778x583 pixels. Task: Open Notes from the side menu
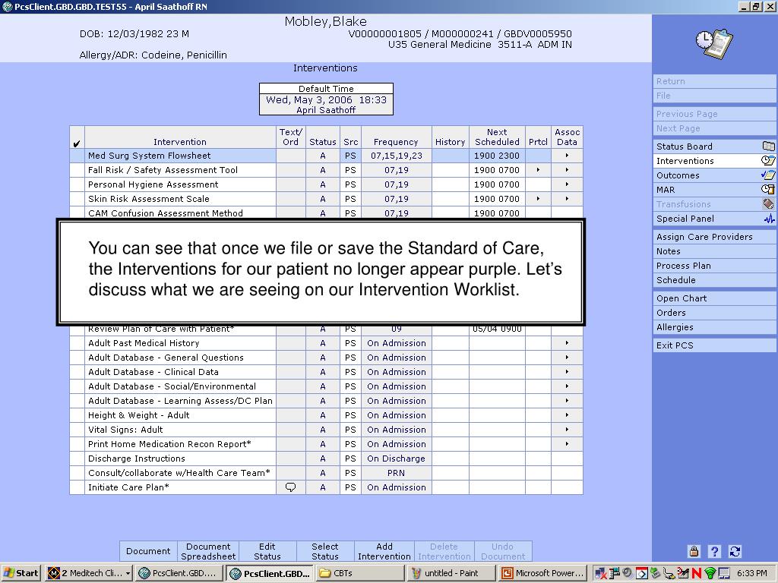click(714, 251)
